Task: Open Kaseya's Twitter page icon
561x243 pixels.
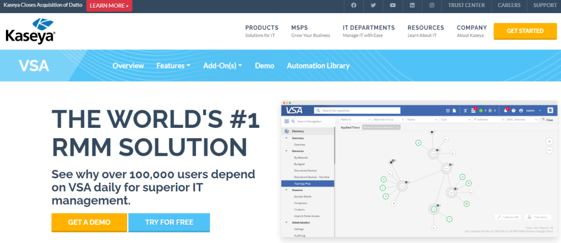Action: coord(373,5)
